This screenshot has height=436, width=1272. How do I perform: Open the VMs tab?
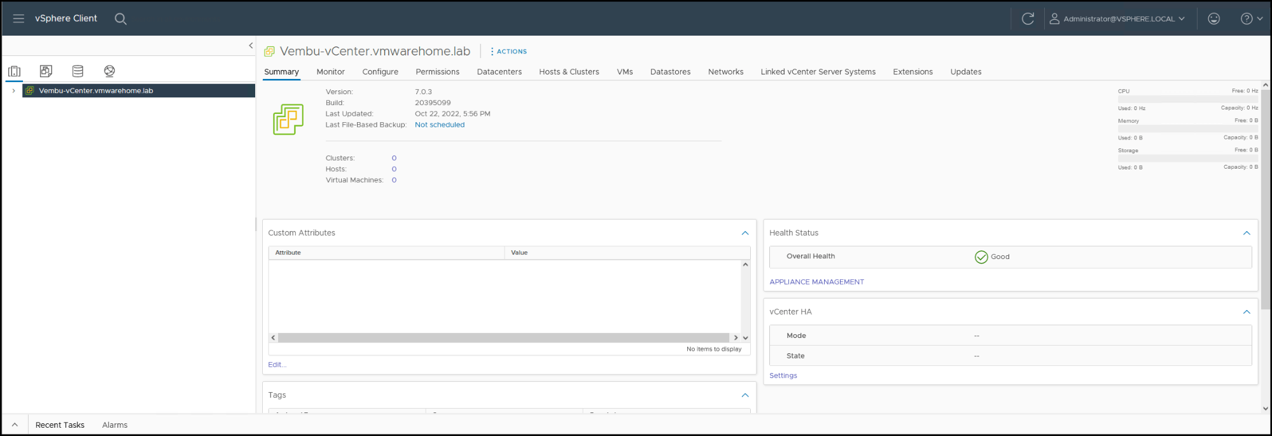tap(625, 72)
